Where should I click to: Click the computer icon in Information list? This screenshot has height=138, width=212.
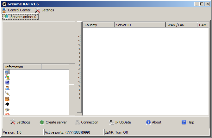(x=7, y=72)
